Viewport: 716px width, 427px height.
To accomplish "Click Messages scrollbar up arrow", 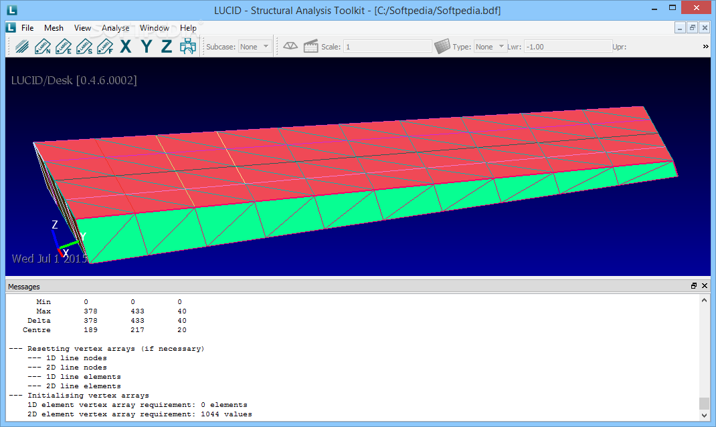I will point(704,300).
